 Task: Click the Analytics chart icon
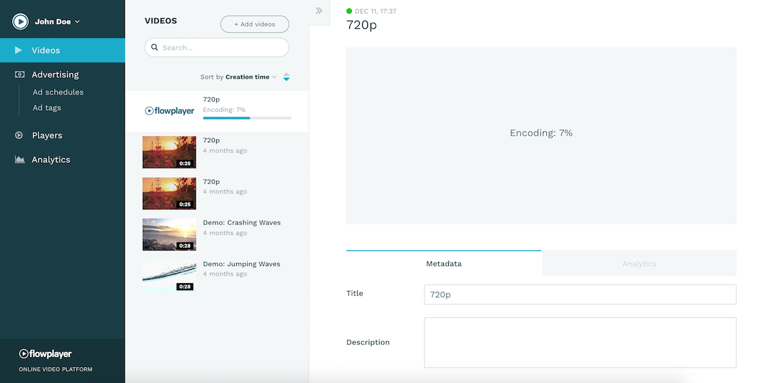pos(20,160)
